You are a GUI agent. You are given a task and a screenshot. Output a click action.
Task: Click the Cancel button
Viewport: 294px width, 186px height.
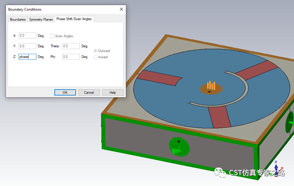pos(89,93)
